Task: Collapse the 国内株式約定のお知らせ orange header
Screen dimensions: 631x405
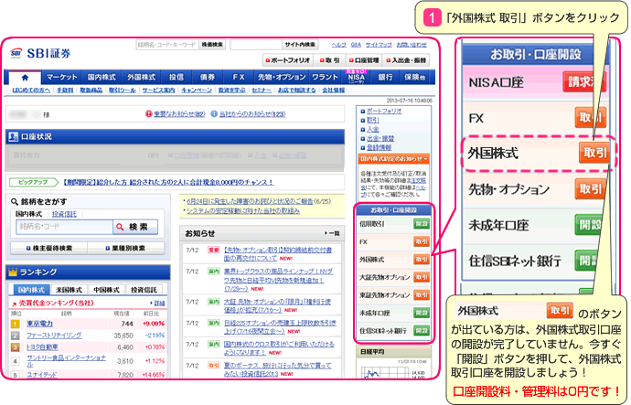Action: [393, 159]
